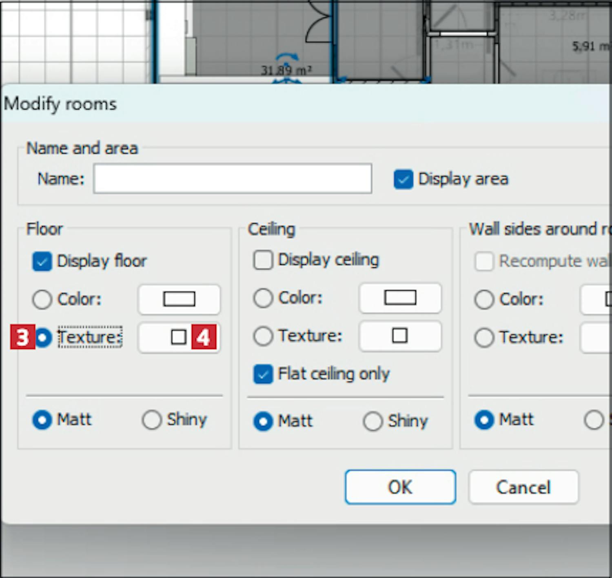Viewport: 612px width, 578px height.
Task: Enable the Display ceiling checkbox
Action: click(263, 260)
